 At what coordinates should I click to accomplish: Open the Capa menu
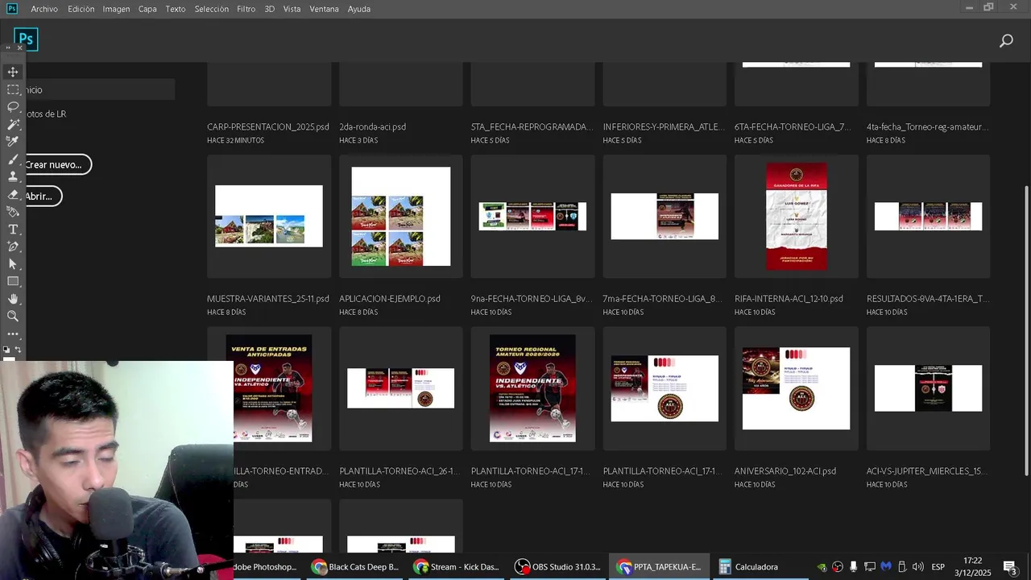click(x=147, y=9)
